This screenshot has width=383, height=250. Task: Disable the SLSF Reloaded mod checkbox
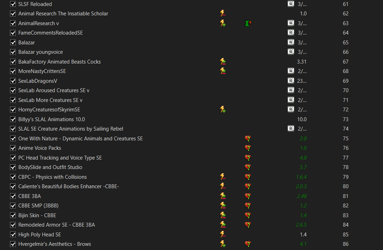[13, 4]
